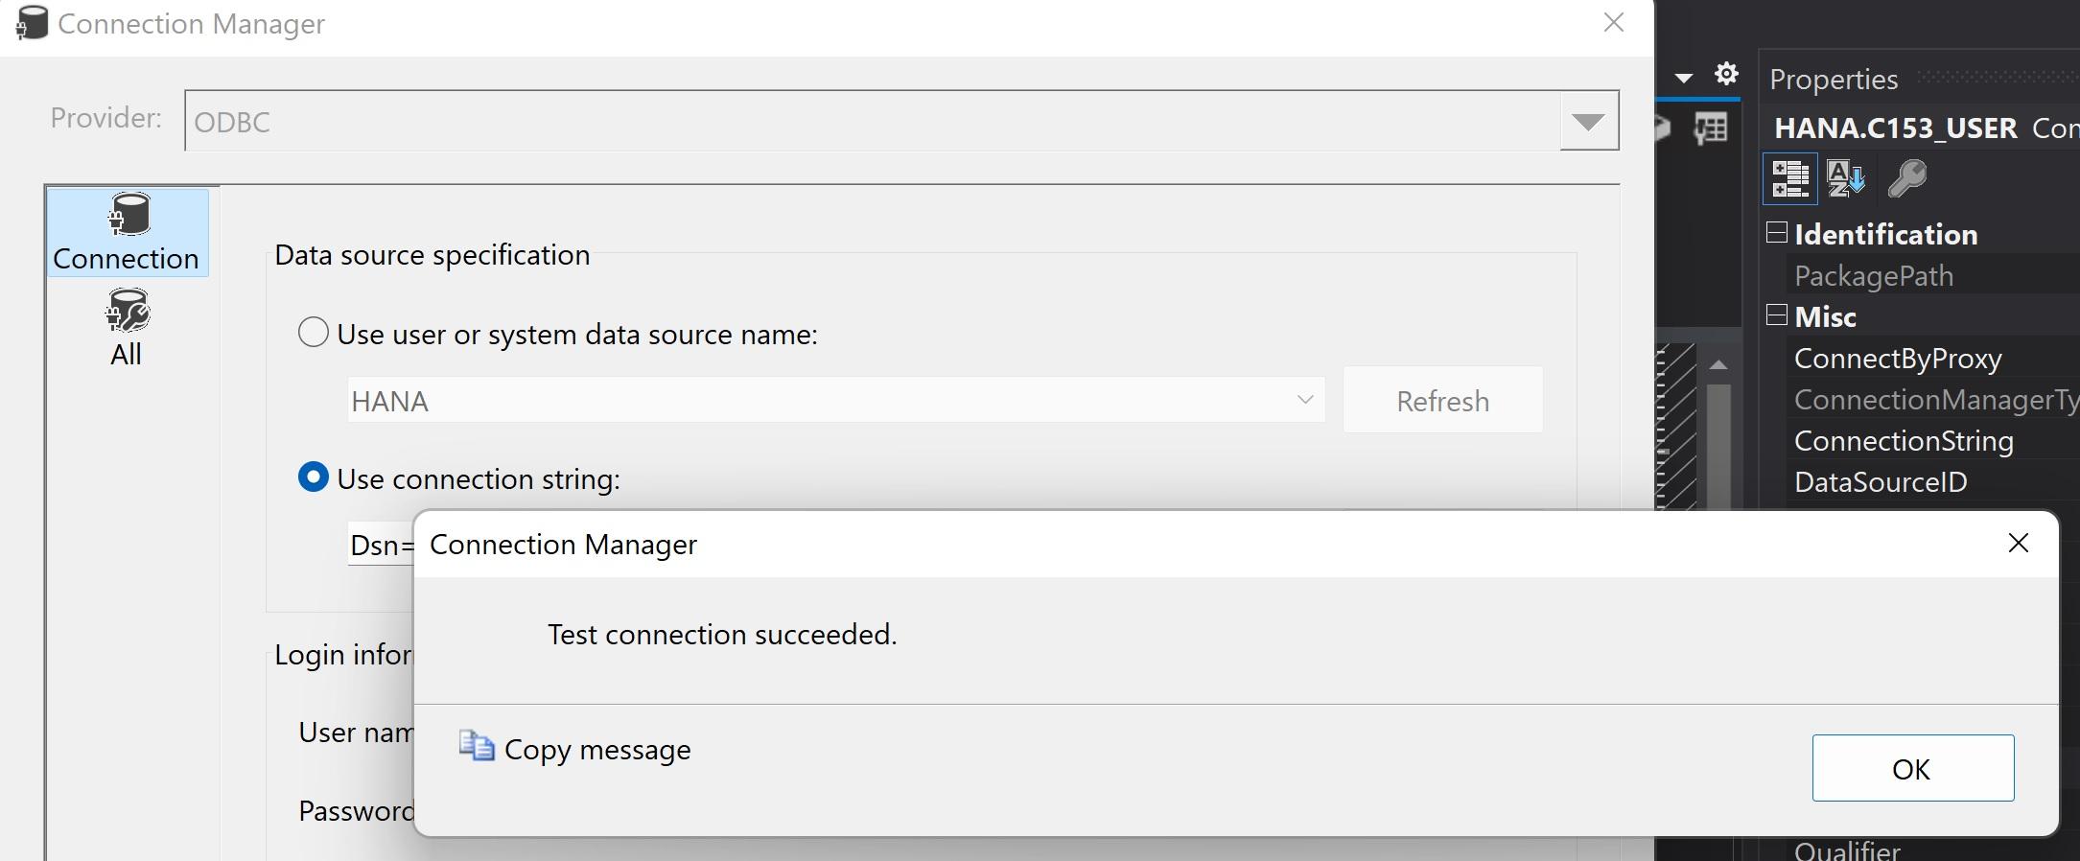Open the Connection page in sidebar
The width and height of the screenshot is (2080, 861).
pyautogui.click(x=127, y=233)
